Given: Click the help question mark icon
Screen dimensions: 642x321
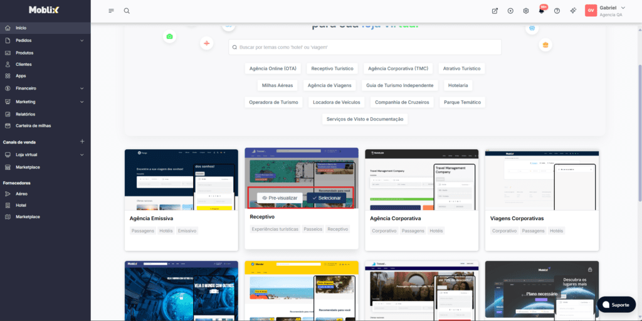Looking at the screenshot, I should point(557,11).
